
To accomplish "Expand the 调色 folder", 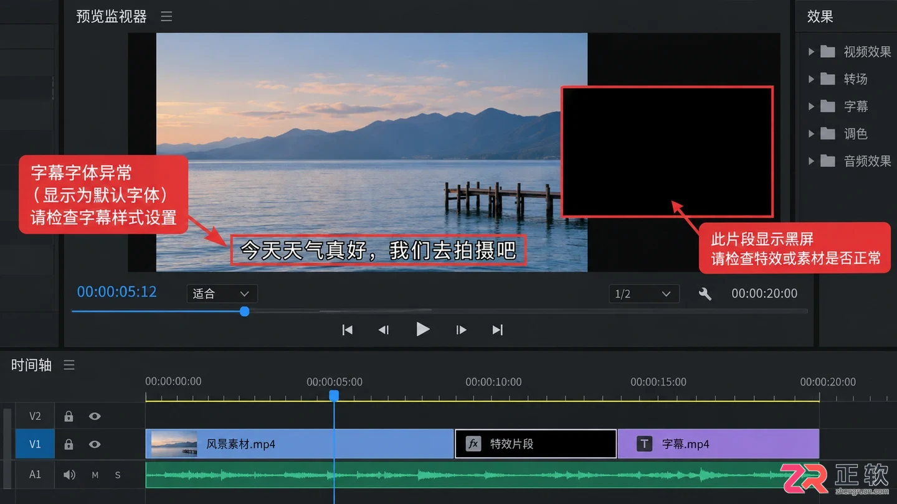I will 811,134.
